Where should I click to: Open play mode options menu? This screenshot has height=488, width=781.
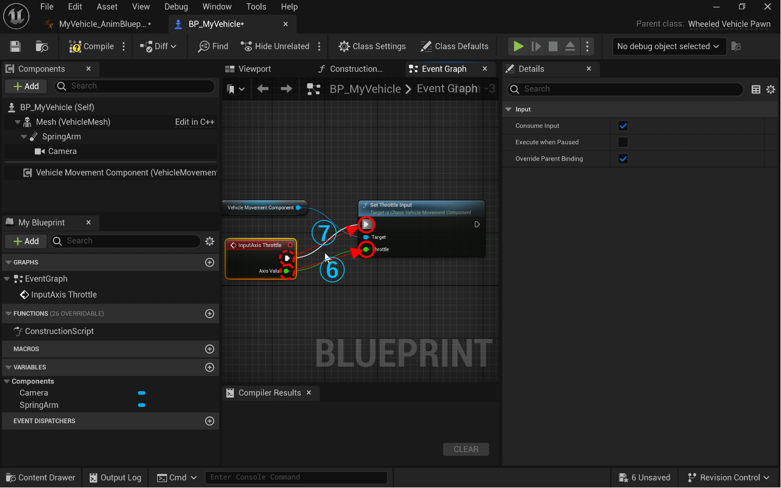[587, 46]
